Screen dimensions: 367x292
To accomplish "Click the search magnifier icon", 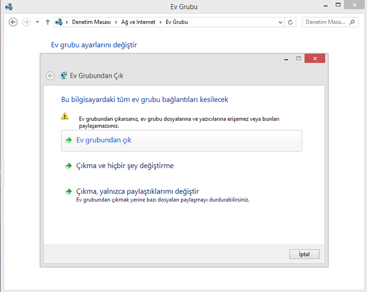I will pyautogui.click(x=352, y=22).
